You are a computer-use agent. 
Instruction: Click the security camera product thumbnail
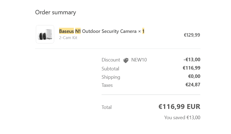(x=45, y=34)
